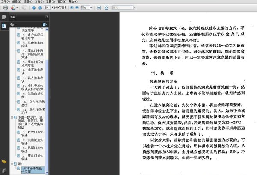Collapse the 附: bookmark tree node
Image resolution: width=257 pixels, height=175 pixels.
click(x=12, y=163)
